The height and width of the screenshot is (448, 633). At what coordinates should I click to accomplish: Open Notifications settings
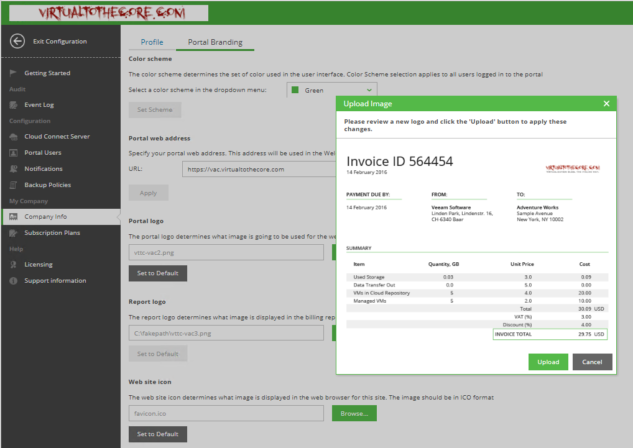pos(44,169)
